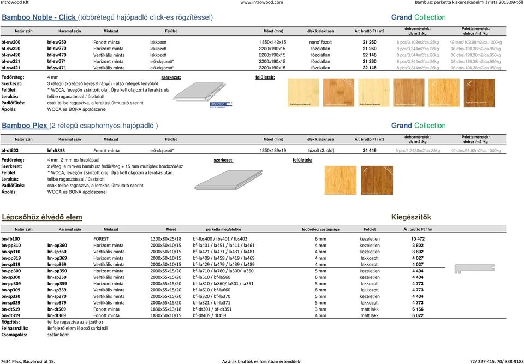The image size is (524, 364).
Task: Select the Plain Pressed Caramel surface swatch
Action: [x=338, y=93]
